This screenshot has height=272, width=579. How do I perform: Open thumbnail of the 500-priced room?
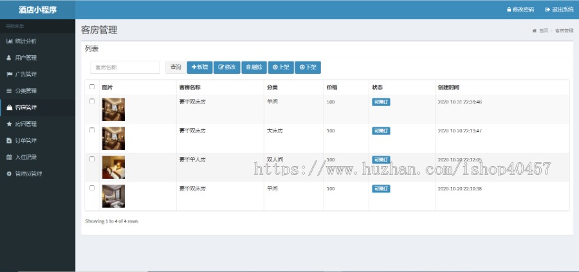pos(113,109)
